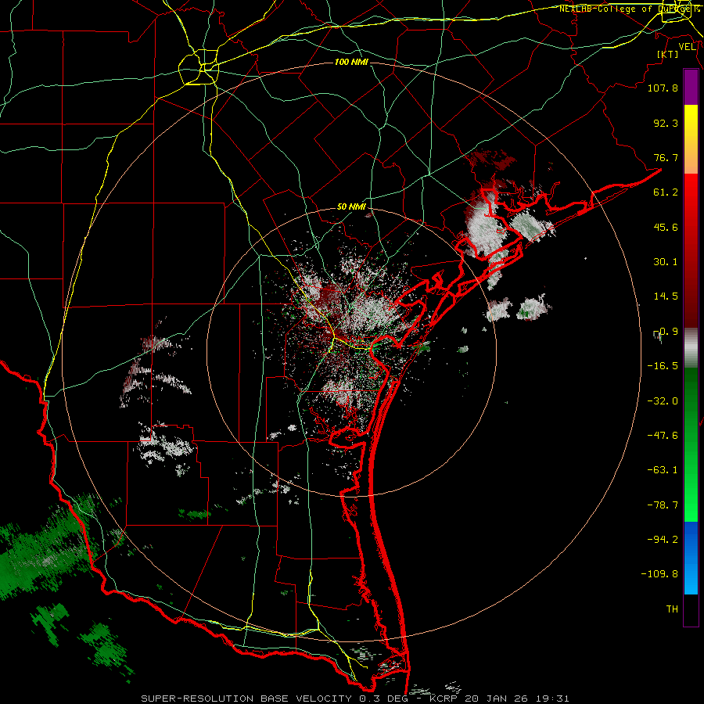Click the 61.2 velocity scale value
This screenshot has width=704, height=704.
click(x=666, y=192)
